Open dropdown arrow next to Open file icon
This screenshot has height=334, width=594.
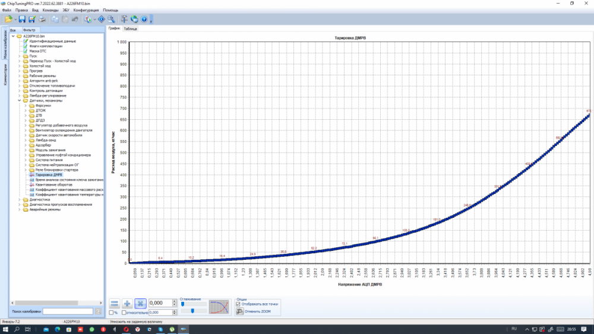click(14, 20)
